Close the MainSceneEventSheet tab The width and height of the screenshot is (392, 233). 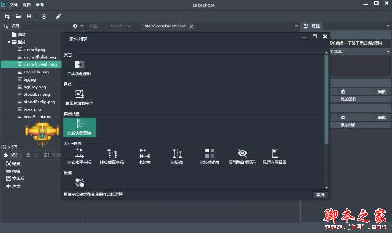(192, 26)
